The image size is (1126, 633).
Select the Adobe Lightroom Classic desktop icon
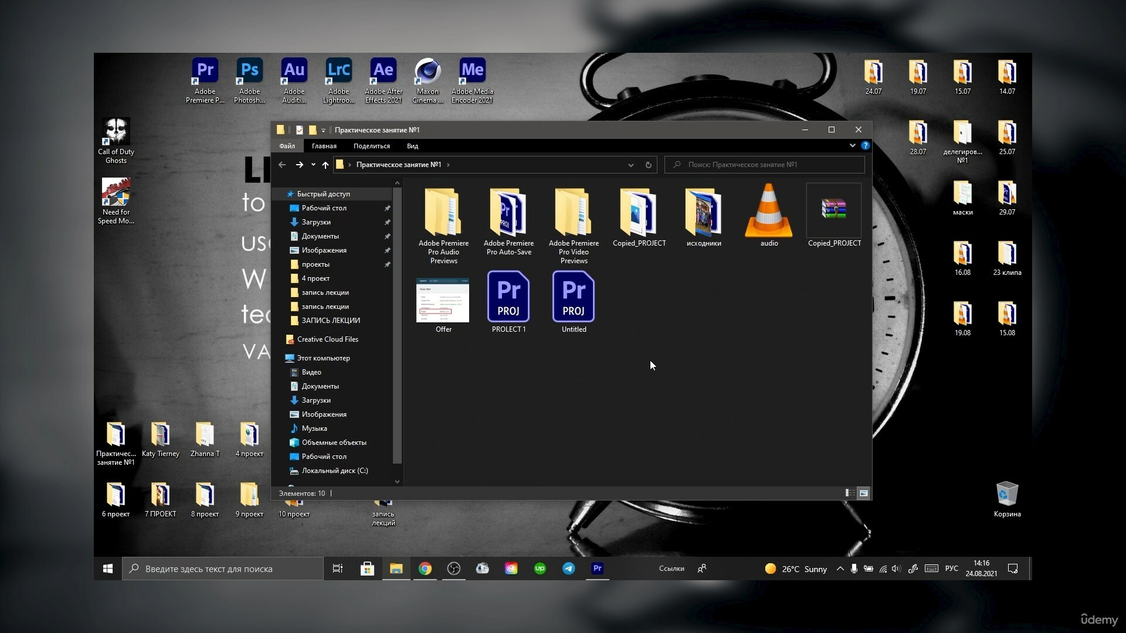(338, 81)
